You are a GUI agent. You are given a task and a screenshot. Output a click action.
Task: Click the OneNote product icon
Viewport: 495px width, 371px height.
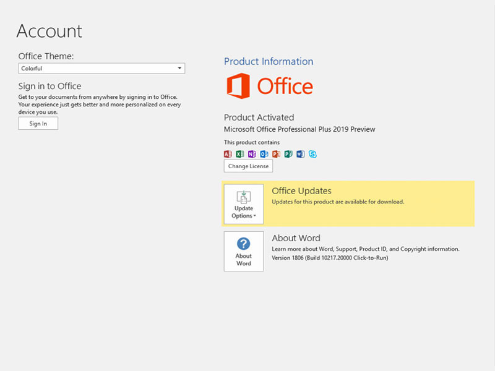pos(252,154)
